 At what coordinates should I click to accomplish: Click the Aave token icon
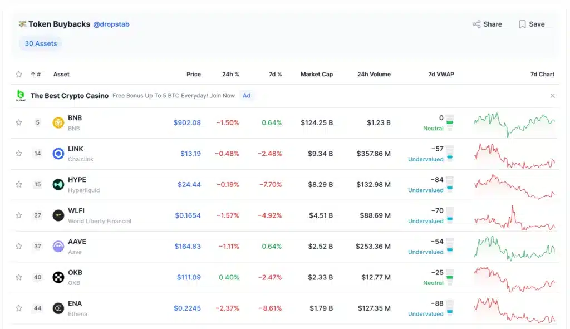point(58,246)
